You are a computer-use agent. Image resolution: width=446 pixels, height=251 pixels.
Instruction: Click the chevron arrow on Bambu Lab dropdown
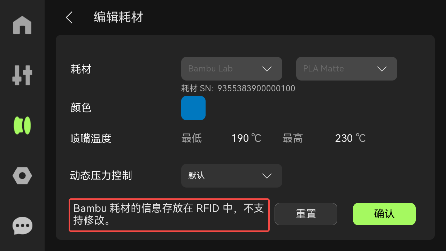(x=267, y=69)
